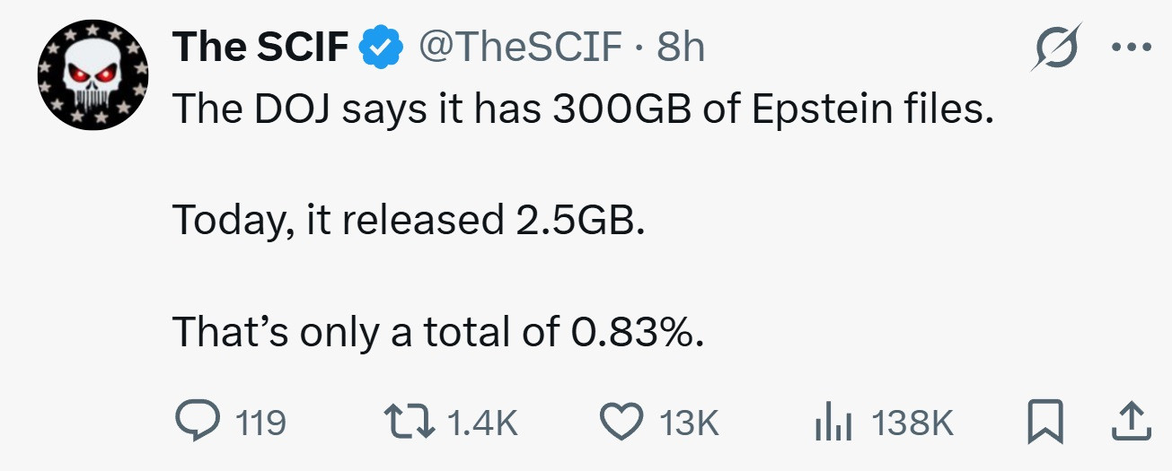Open the three-dot More options menu
This screenshot has height=471, width=1172.
1130,48
